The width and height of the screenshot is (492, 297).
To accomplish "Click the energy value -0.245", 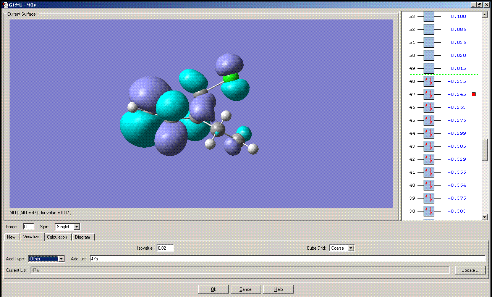I will tap(457, 94).
